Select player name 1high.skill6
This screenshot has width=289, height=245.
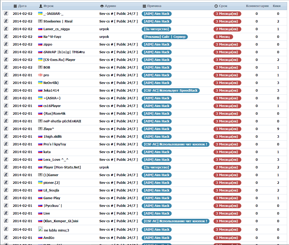tap(52, 137)
